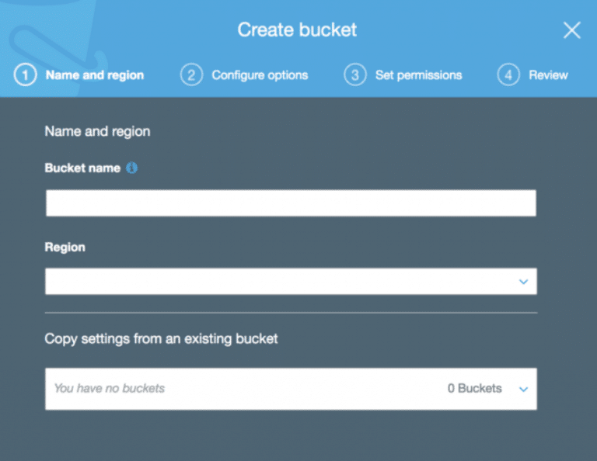Image resolution: width=597 pixels, height=461 pixels.
Task: Expand the Region list using its chevron arrow
Action: click(x=523, y=282)
